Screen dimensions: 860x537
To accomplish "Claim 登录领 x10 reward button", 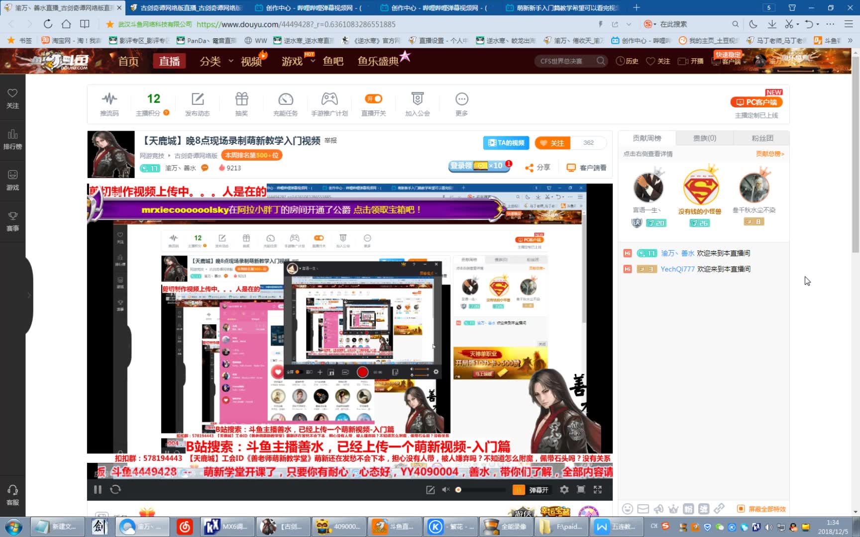I will pos(480,166).
